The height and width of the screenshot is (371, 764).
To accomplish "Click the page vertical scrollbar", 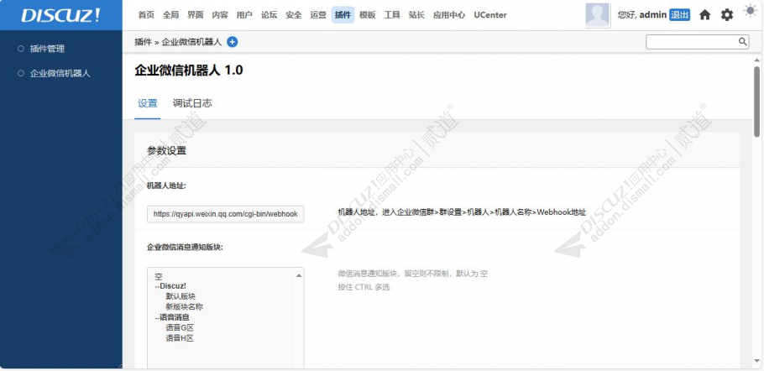I will tap(756, 102).
